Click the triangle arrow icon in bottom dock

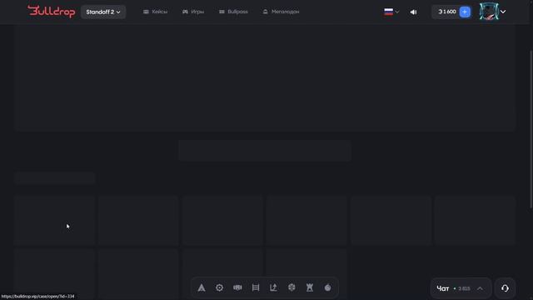tap(202, 287)
